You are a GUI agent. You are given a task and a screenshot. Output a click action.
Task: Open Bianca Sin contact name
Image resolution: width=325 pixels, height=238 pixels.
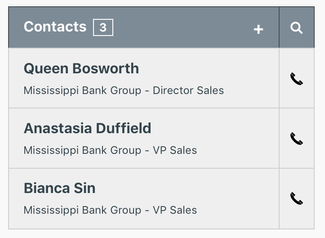59,188
